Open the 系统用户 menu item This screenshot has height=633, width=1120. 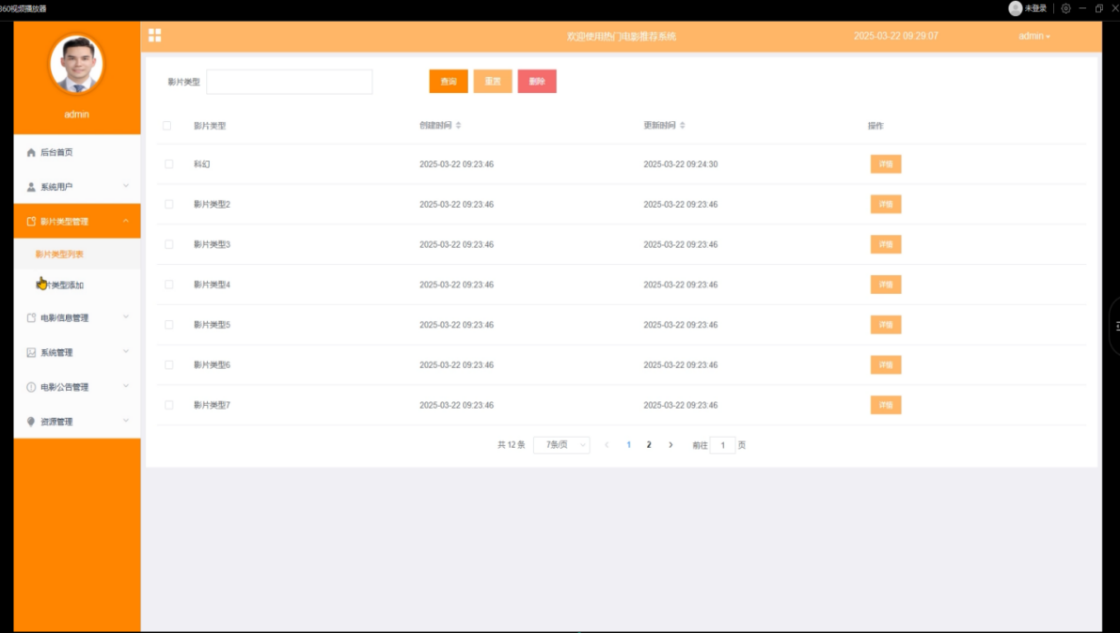(x=77, y=187)
